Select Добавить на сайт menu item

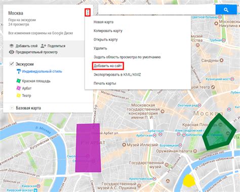108,66
